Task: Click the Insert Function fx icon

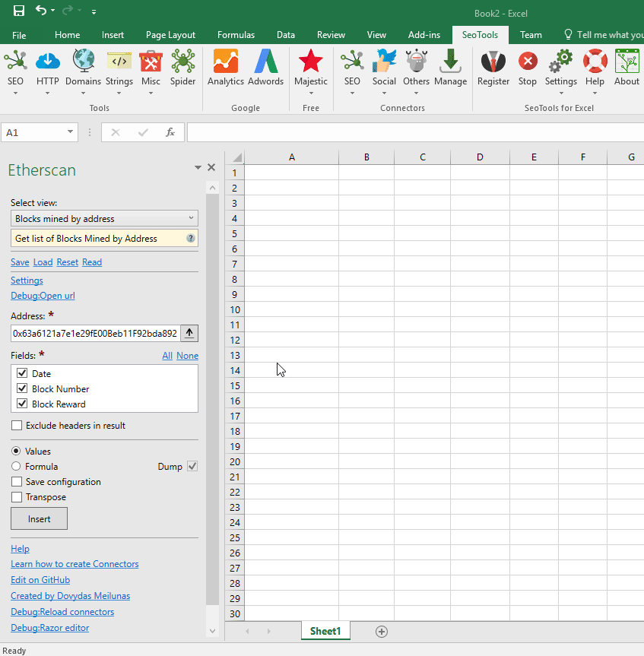Action: tap(170, 132)
